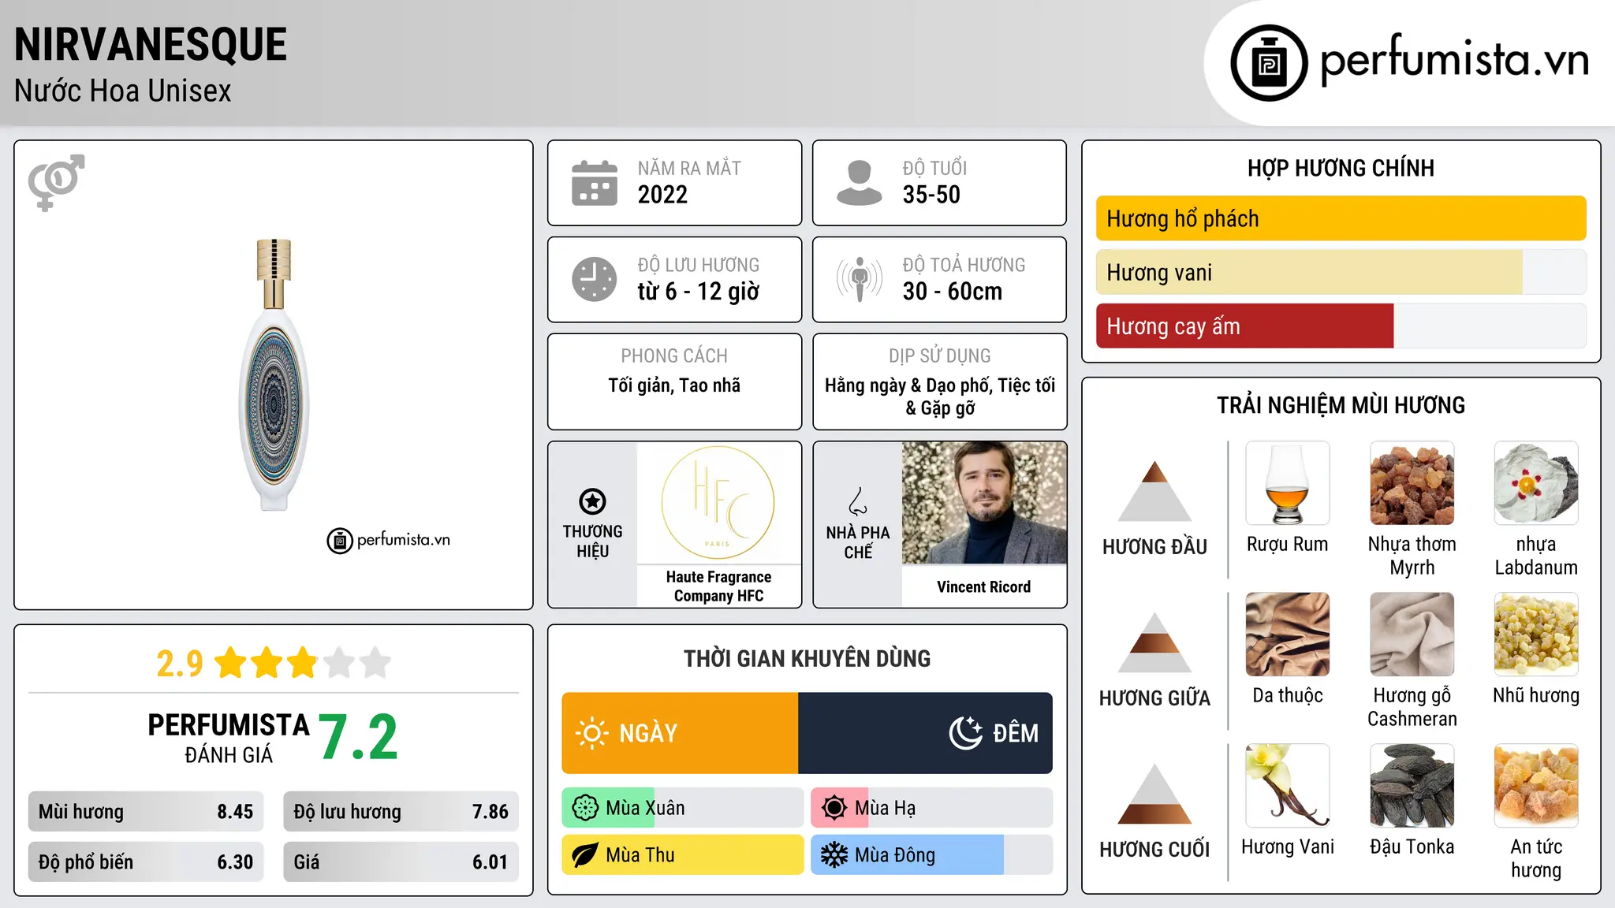Image resolution: width=1615 pixels, height=908 pixels.
Task: Open the Nhũ hương note image
Action: (1536, 634)
